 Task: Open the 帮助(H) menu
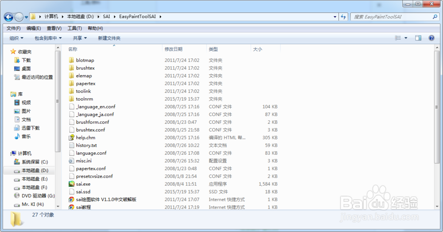[95, 28]
